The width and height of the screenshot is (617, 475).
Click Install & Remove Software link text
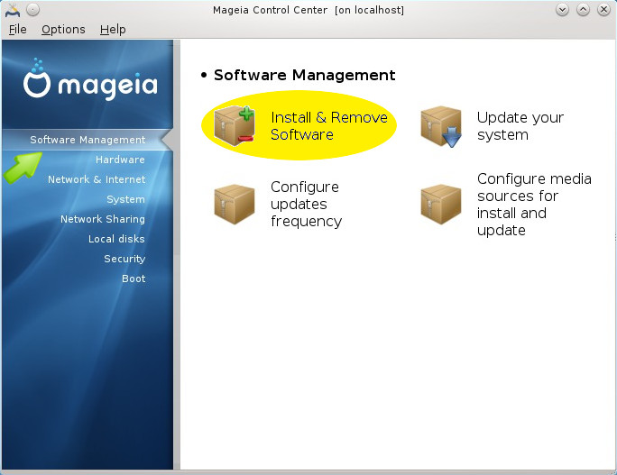(329, 126)
